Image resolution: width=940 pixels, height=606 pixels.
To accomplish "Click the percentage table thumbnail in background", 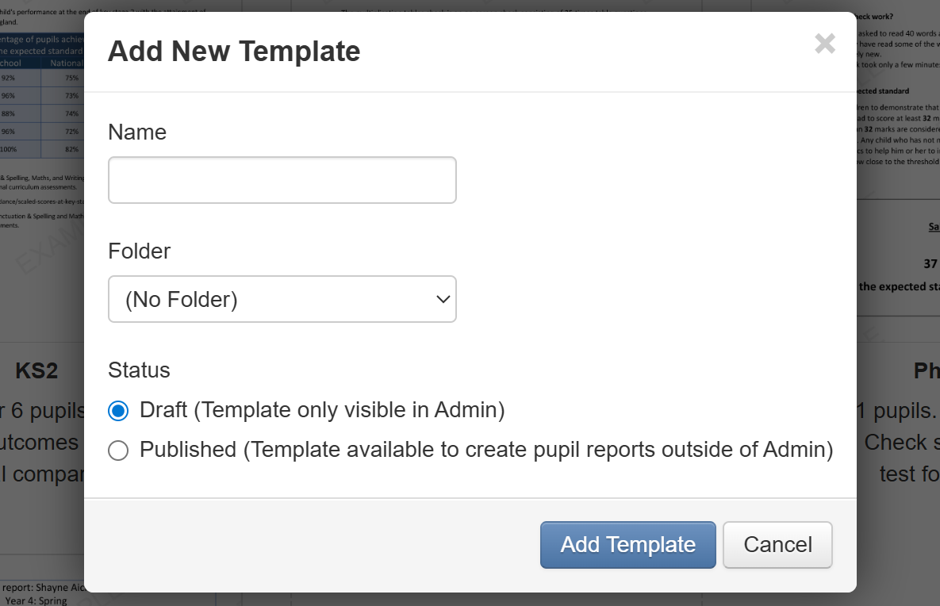I will [x=41, y=103].
